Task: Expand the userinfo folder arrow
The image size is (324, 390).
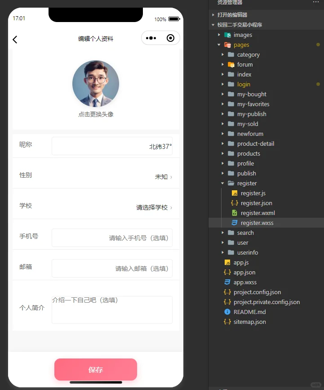Action: click(x=222, y=252)
